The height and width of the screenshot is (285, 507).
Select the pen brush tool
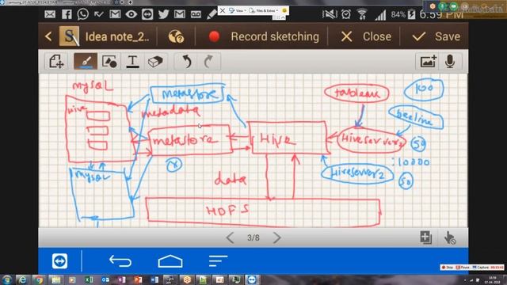coord(86,61)
